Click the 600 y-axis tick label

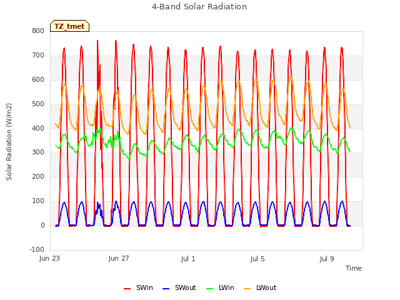tap(38, 79)
